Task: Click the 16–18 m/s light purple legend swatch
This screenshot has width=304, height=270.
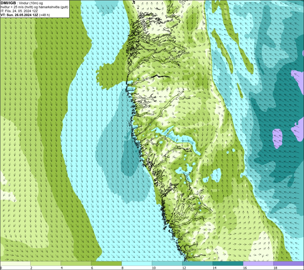Action: [258, 263]
